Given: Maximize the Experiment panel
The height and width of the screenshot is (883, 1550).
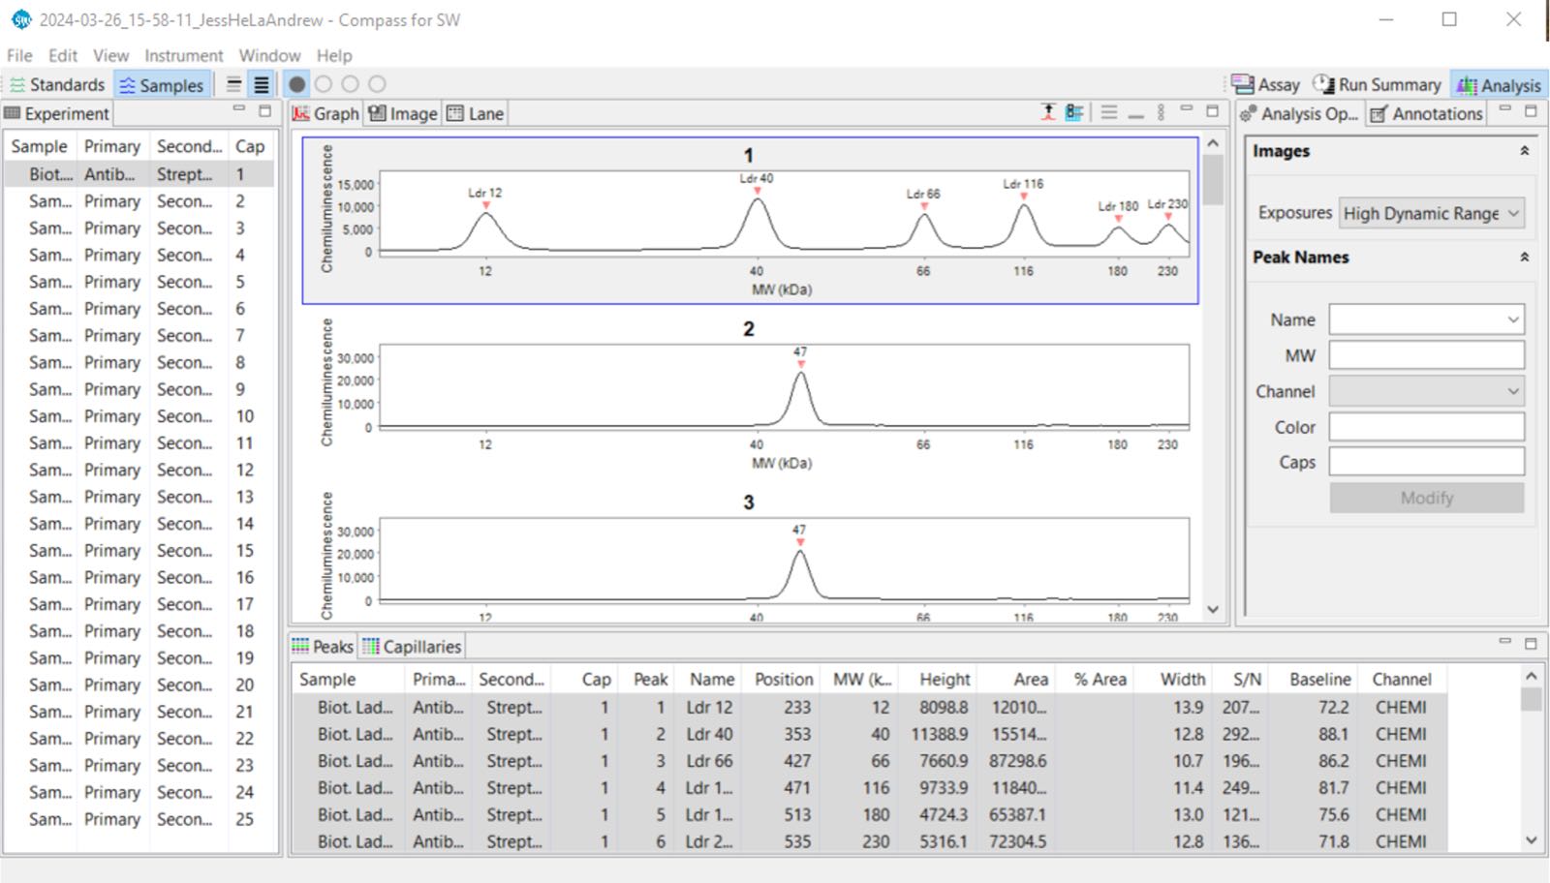Looking at the screenshot, I should click(264, 111).
